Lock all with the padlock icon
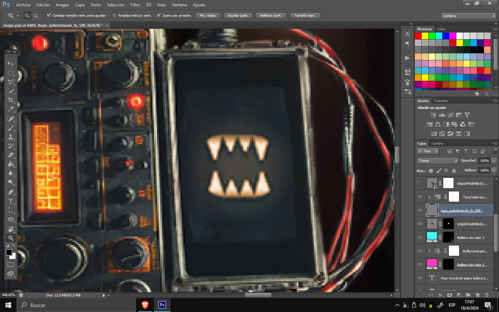 (x=454, y=170)
